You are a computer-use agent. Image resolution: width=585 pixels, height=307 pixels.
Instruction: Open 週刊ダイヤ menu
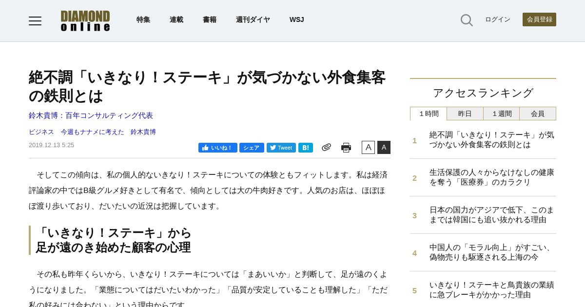point(253,20)
